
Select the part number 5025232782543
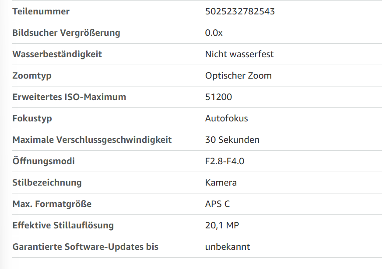click(240, 11)
